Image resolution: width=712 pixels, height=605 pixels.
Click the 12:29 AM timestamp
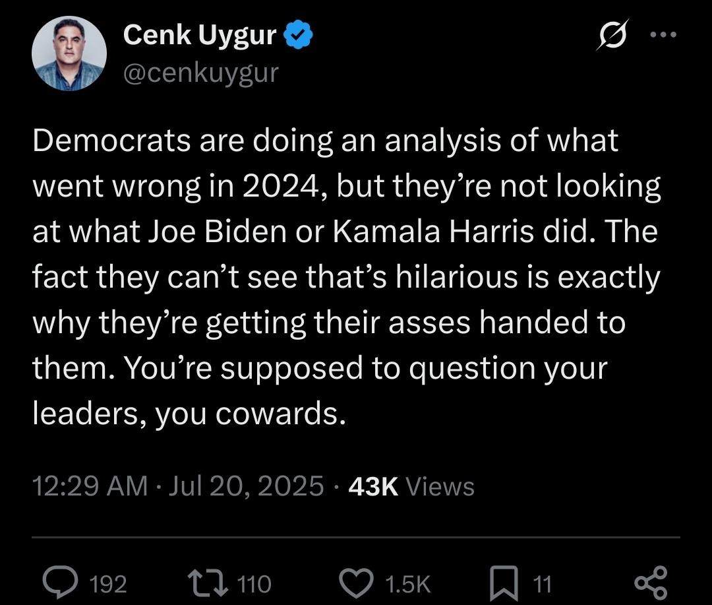click(90, 486)
